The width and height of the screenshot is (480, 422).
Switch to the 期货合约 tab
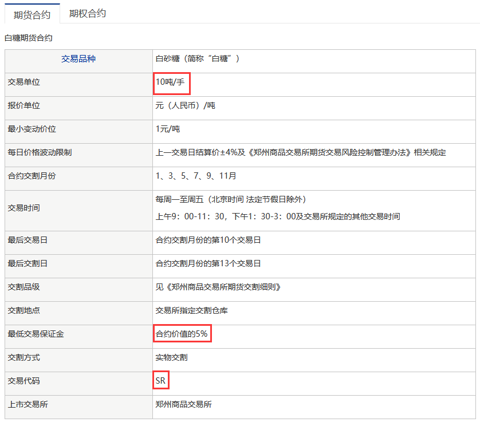click(32, 14)
